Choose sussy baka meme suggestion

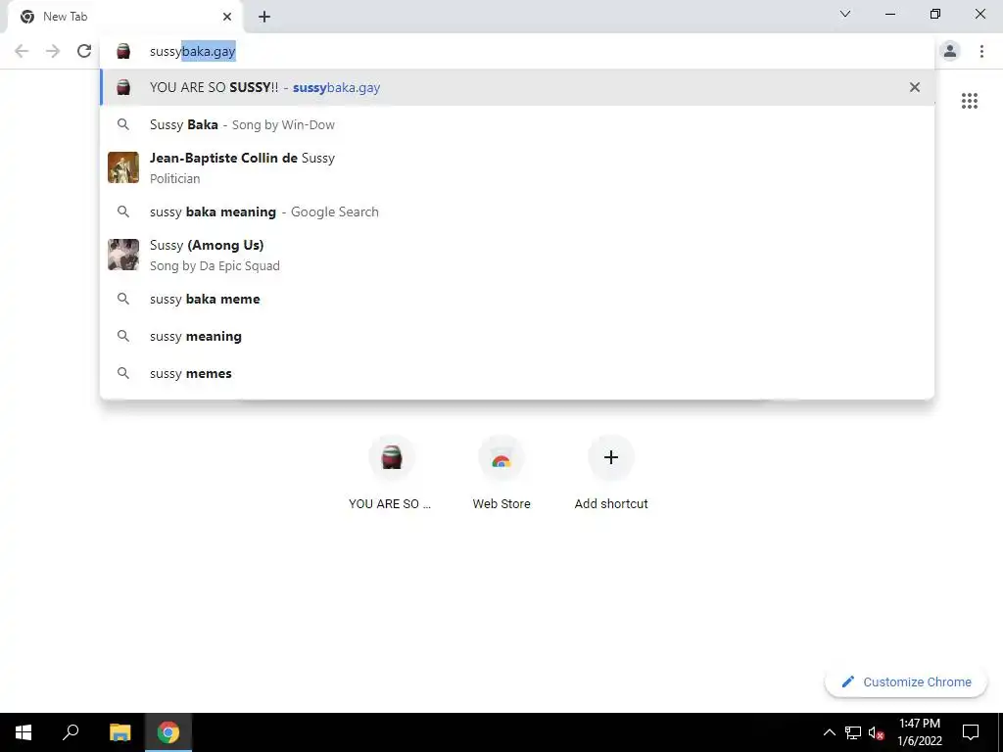click(517, 299)
